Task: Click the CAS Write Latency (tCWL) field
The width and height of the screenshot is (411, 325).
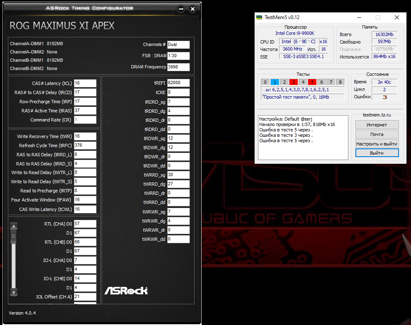Action: click(85, 209)
